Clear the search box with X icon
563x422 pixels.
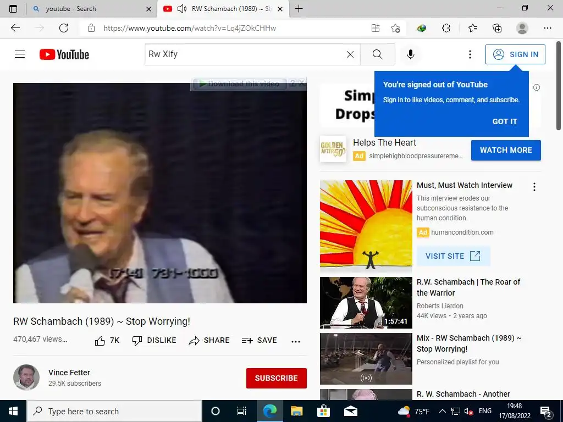[350, 54]
